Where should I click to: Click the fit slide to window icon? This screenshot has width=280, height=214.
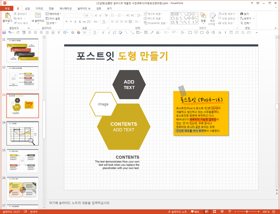point(274,211)
